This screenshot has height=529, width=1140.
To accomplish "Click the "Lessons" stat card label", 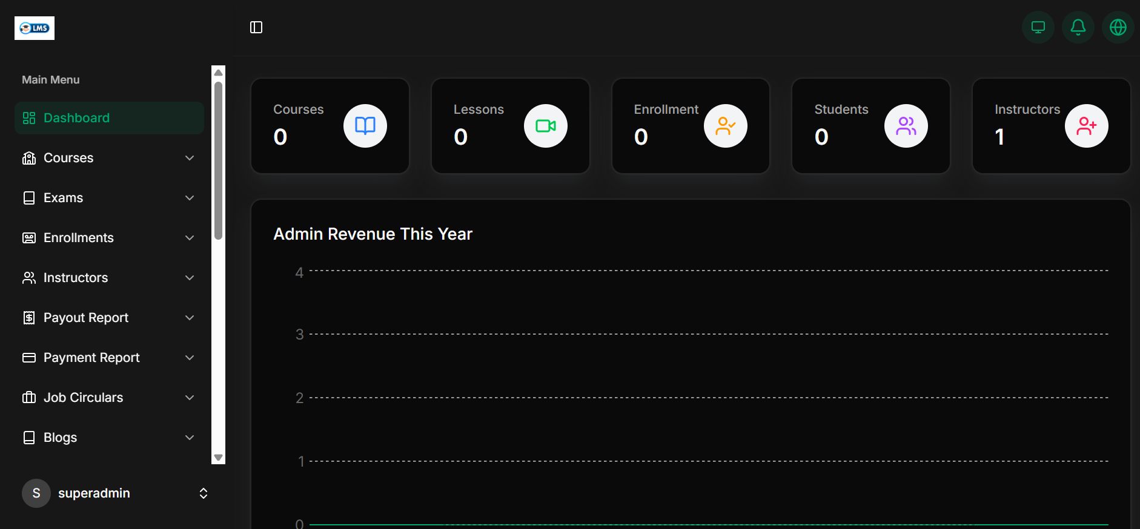I will tap(479, 110).
